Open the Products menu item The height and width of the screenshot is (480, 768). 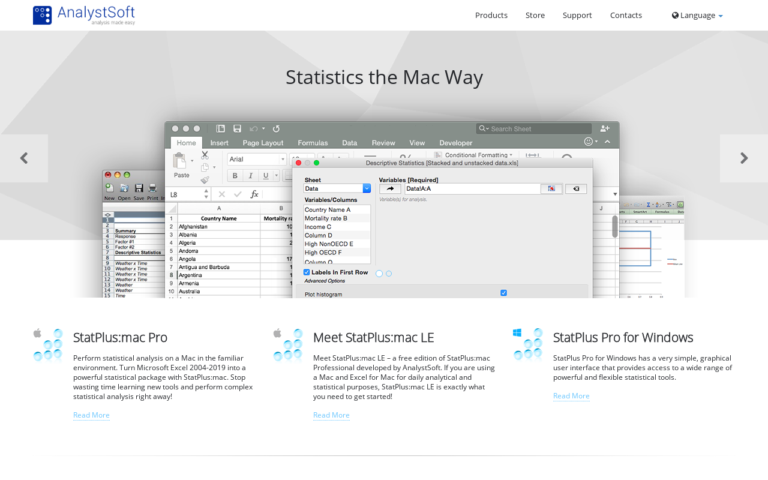click(491, 15)
